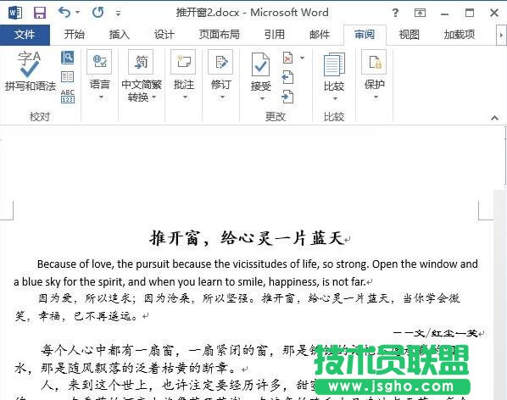
Task: Undo the last action
Action: pos(64,13)
